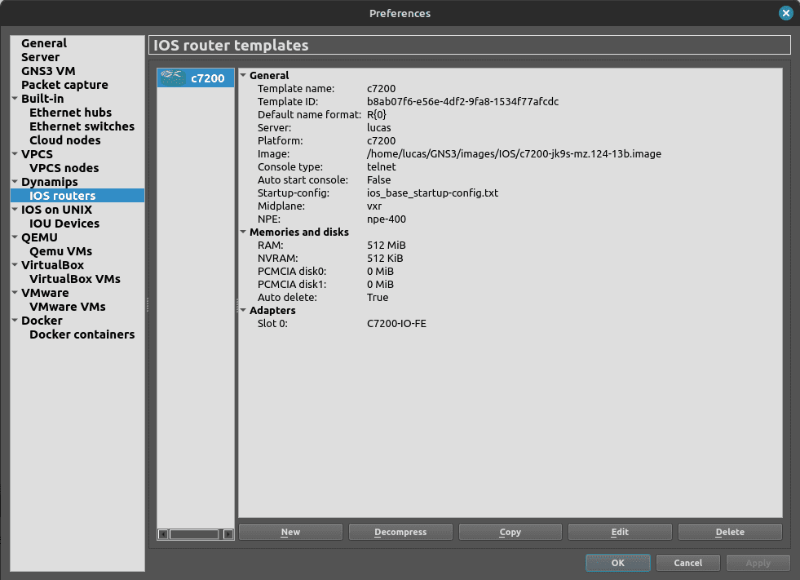Confirm preferences with the OK button
Image resolution: width=800 pixels, height=580 pixels.
617,563
